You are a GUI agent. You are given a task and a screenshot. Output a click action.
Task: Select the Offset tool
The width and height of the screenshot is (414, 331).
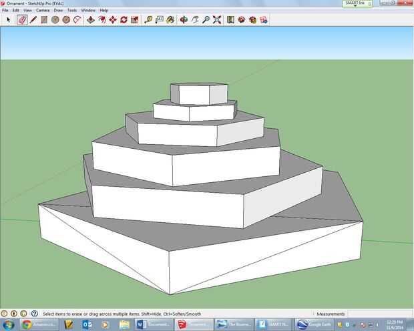[101, 20]
